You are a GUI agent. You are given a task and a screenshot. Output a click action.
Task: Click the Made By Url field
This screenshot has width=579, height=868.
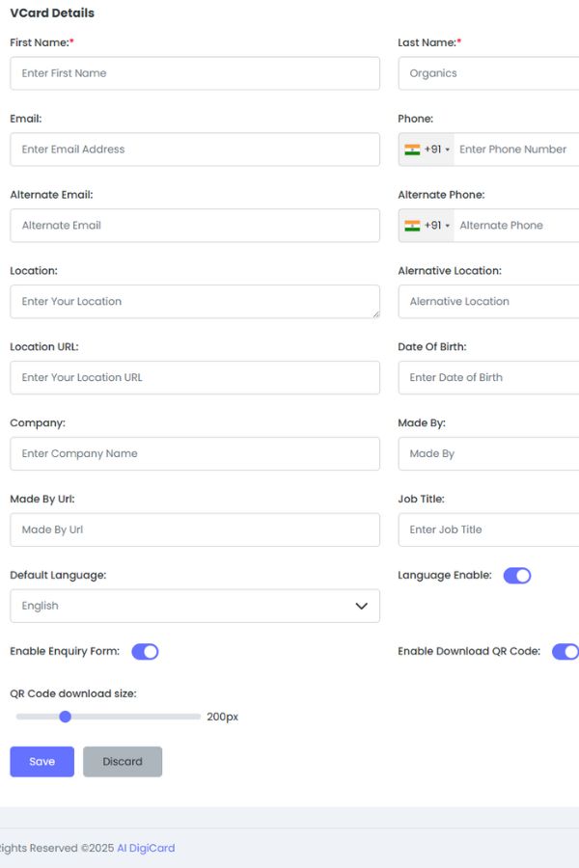(x=195, y=529)
